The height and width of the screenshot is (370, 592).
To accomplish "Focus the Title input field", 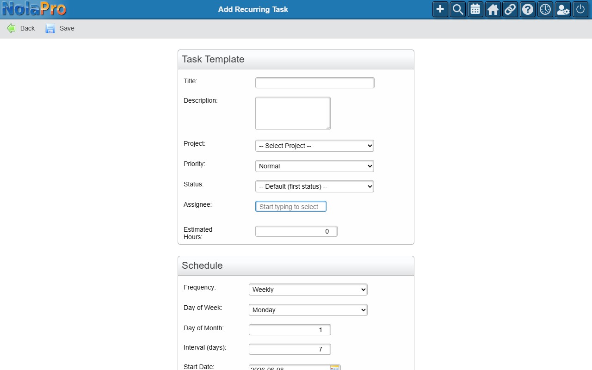I will point(314,83).
